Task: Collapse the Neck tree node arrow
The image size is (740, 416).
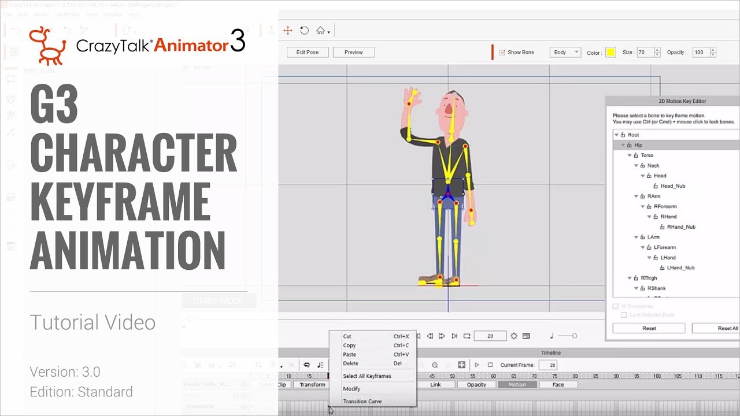Action: tap(637, 166)
